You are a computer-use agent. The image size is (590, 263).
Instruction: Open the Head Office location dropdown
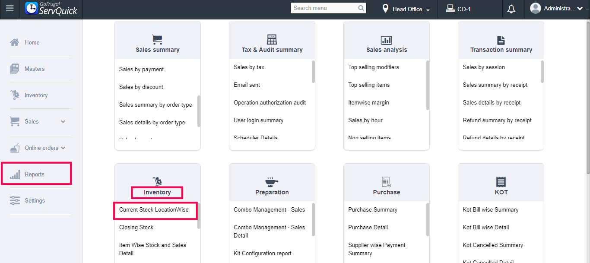pyautogui.click(x=406, y=9)
